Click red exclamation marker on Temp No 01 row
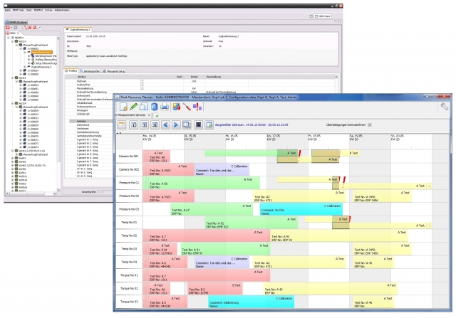Image resolution: width=456 pixels, height=318 pixels. [350, 219]
